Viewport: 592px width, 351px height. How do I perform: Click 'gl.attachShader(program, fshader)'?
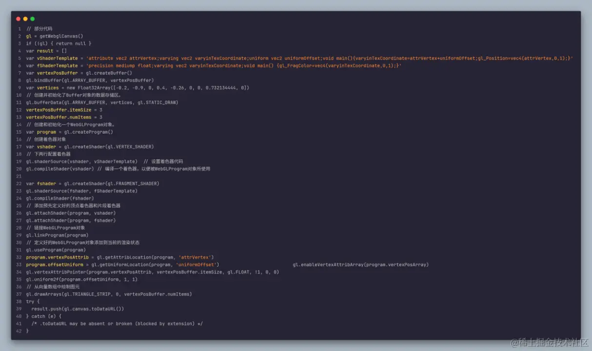pos(71,220)
